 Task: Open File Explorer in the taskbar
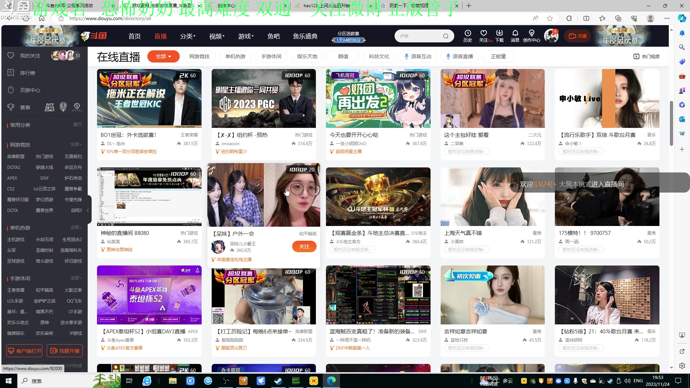[173, 381]
